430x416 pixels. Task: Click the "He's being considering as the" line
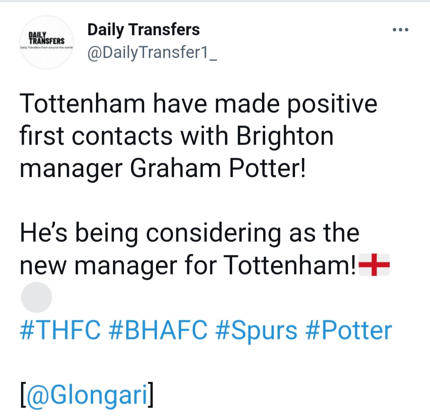[190, 233]
